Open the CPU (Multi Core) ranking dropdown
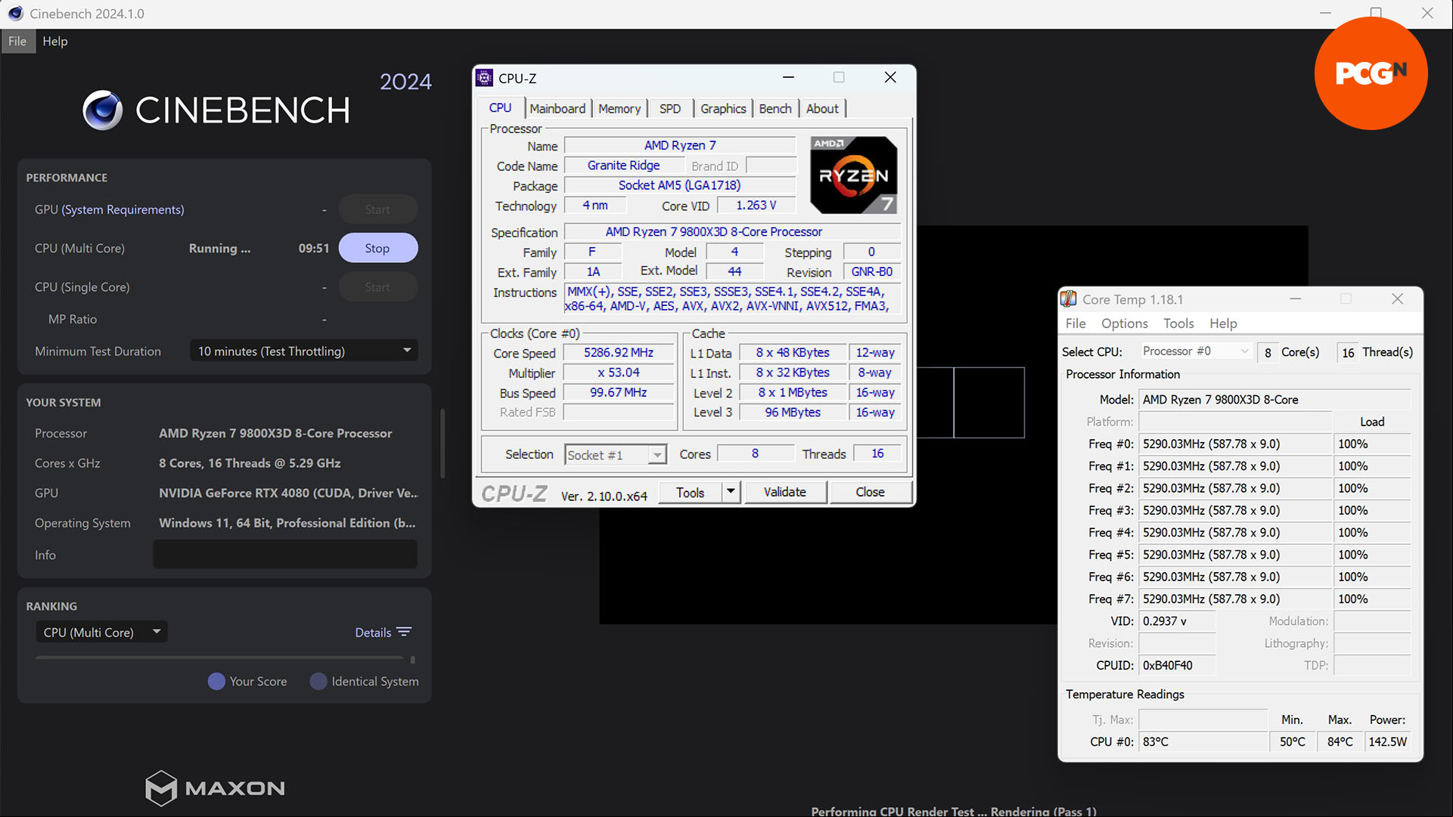The height and width of the screenshot is (817, 1453). tap(101, 632)
